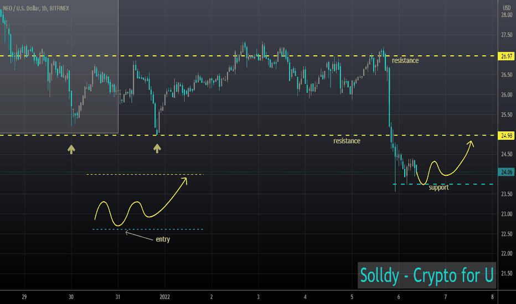Select the yellow 24.98 price label

tap(507, 135)
